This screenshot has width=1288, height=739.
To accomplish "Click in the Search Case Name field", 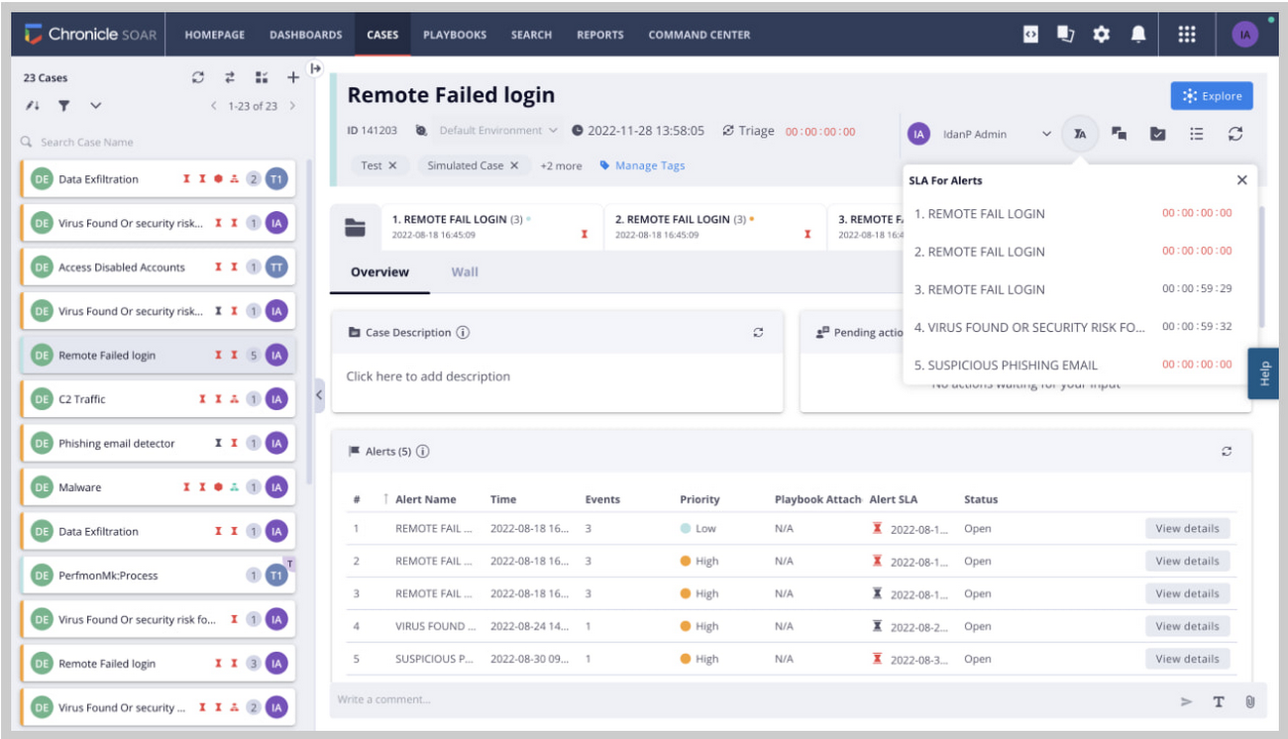I will (x=159, y=142).
